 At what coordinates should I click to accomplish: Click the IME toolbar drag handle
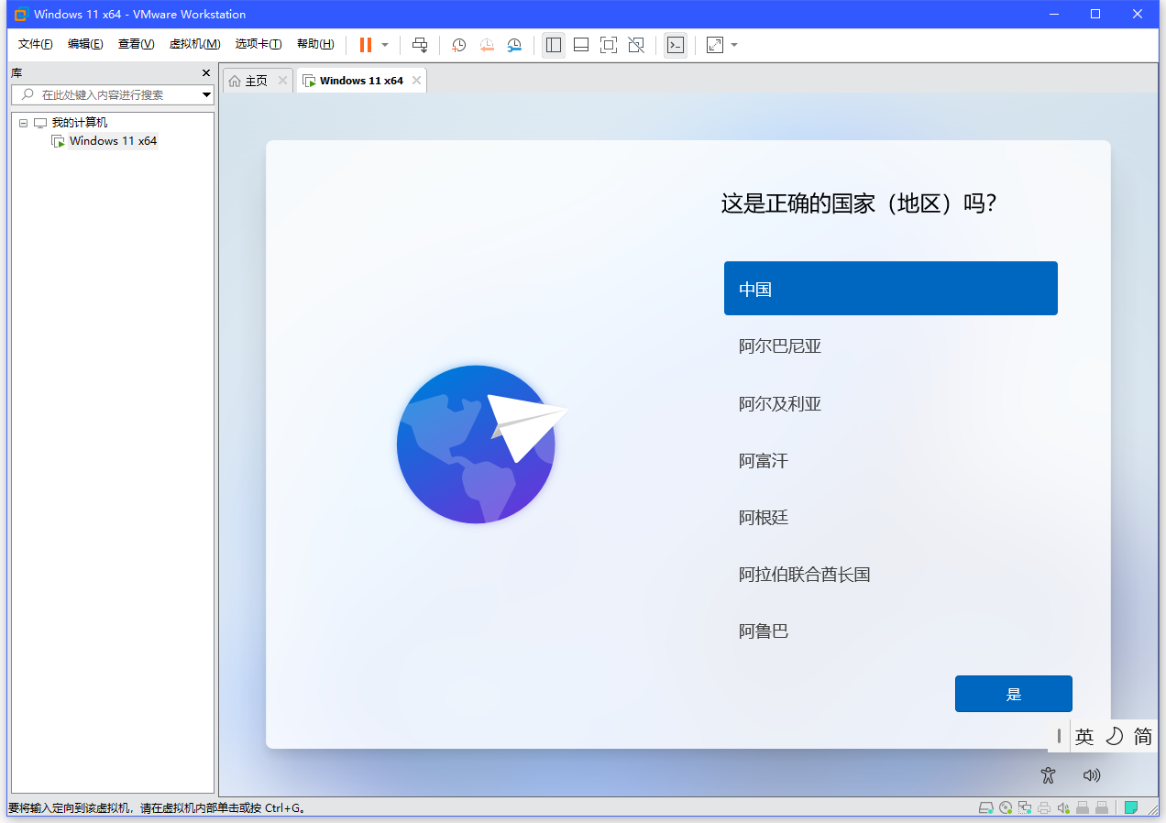click(1059, 736)
